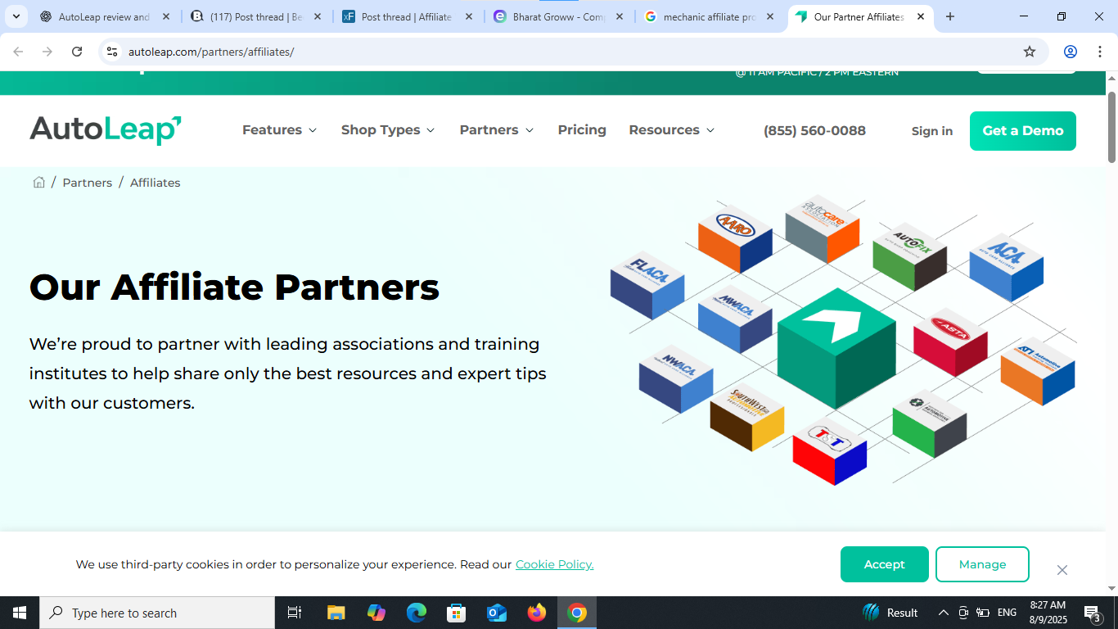Show hidden system tray icons
The image size is (1118, 629).
(943, 613)
